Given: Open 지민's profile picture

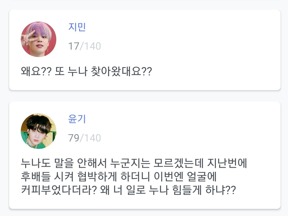Looking at the screenshot, I should 39,39.
